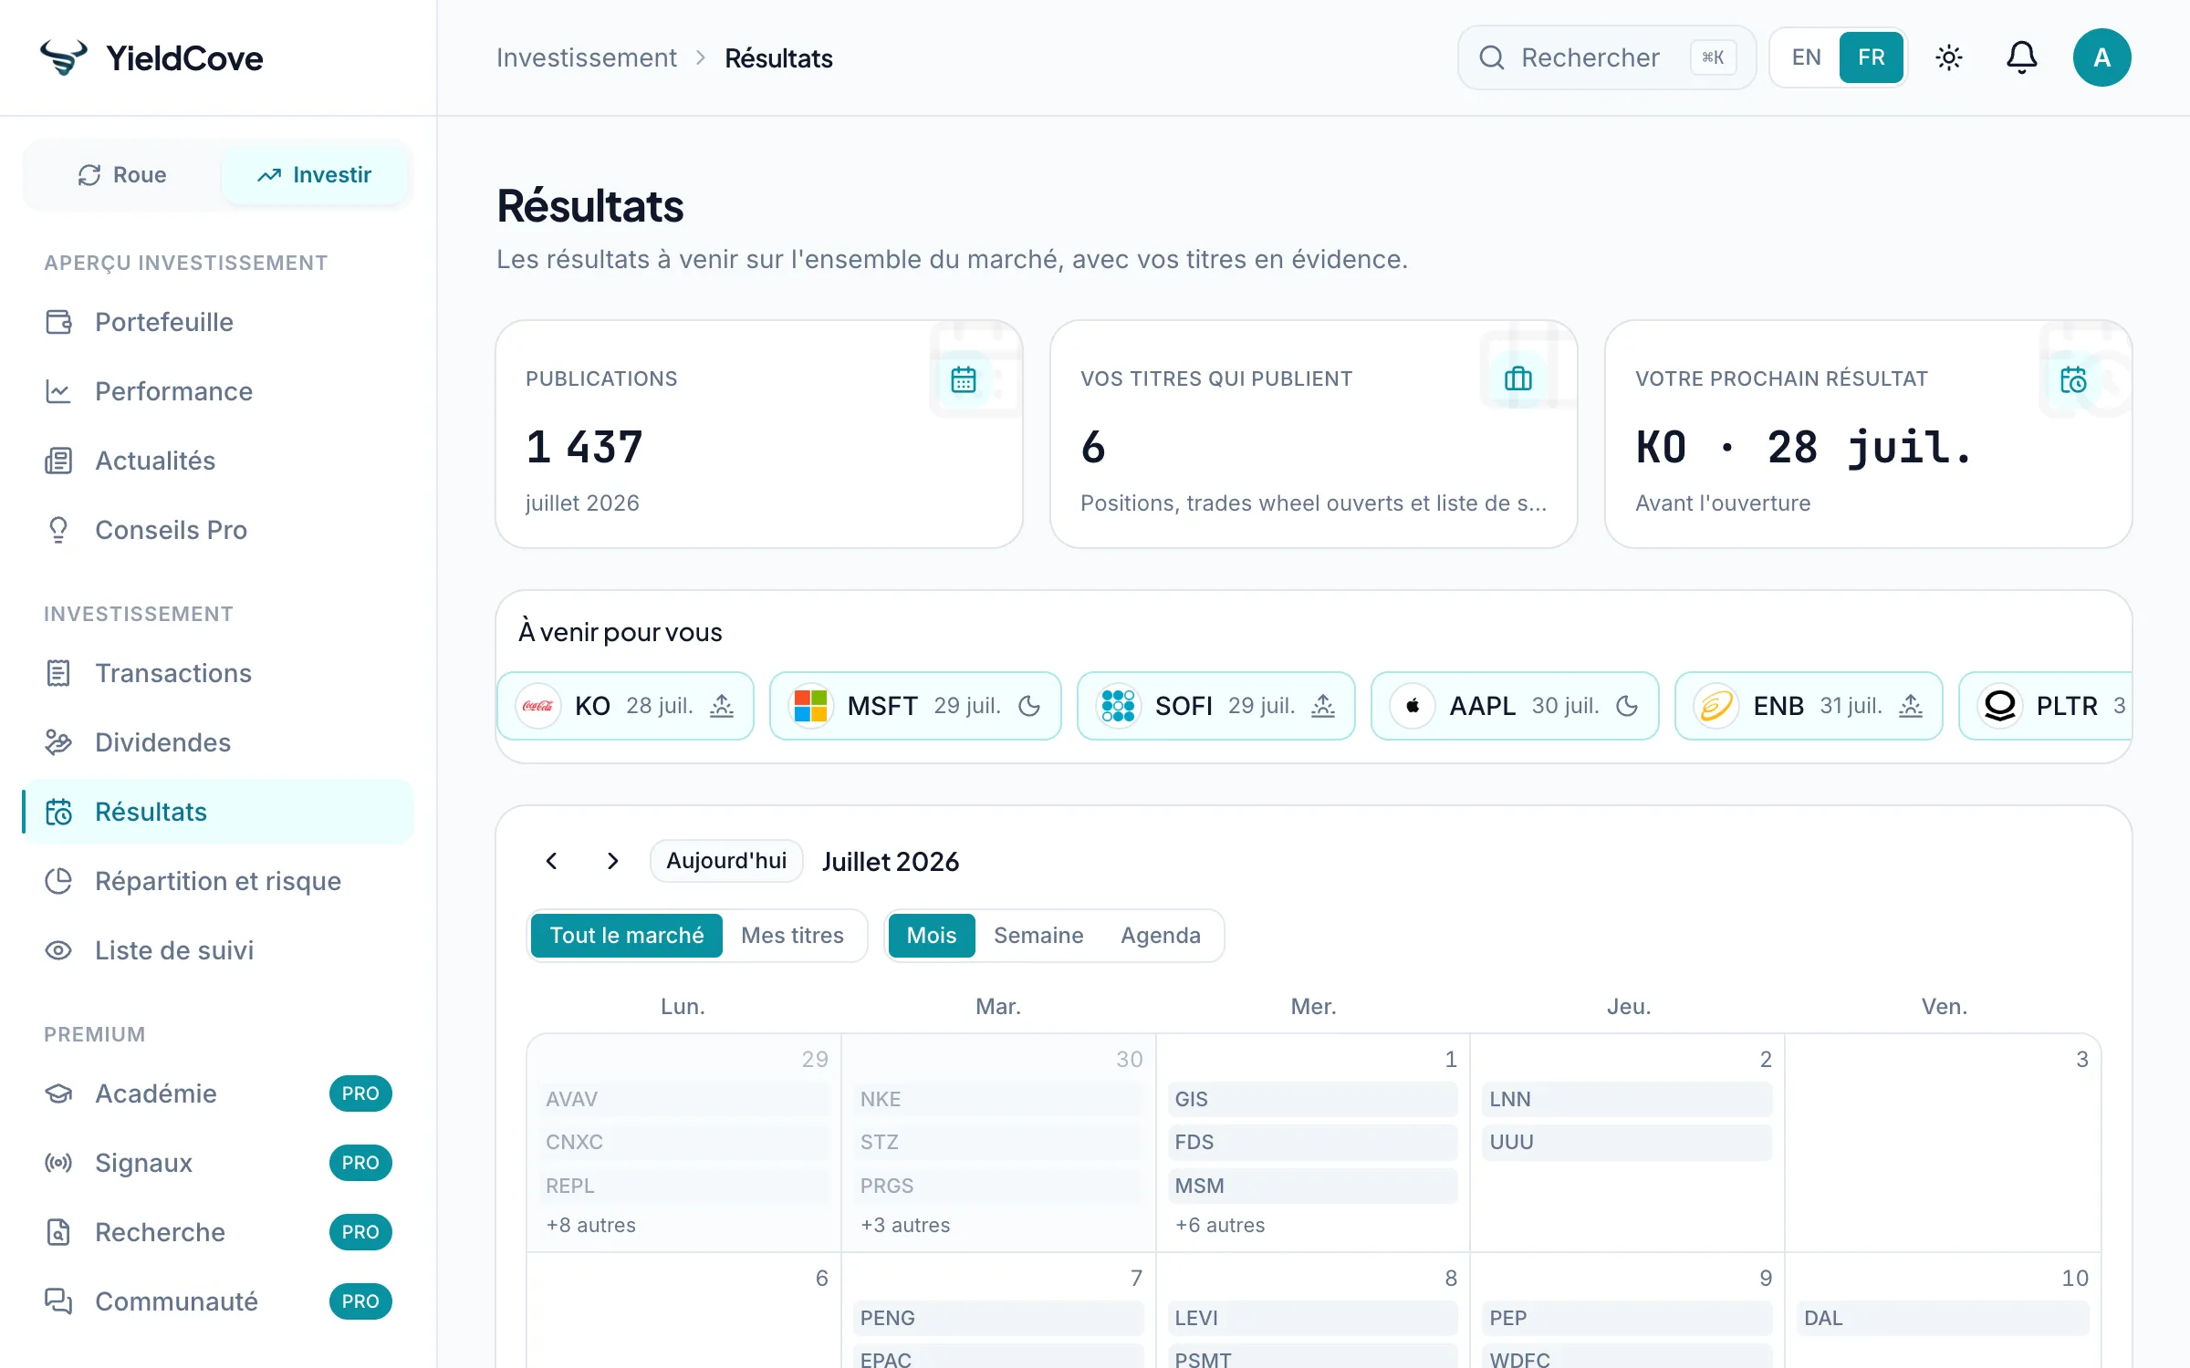This screenshot has height=1368, width=2190.
Task: Switch language to FR
Action: coord(1872,57)
